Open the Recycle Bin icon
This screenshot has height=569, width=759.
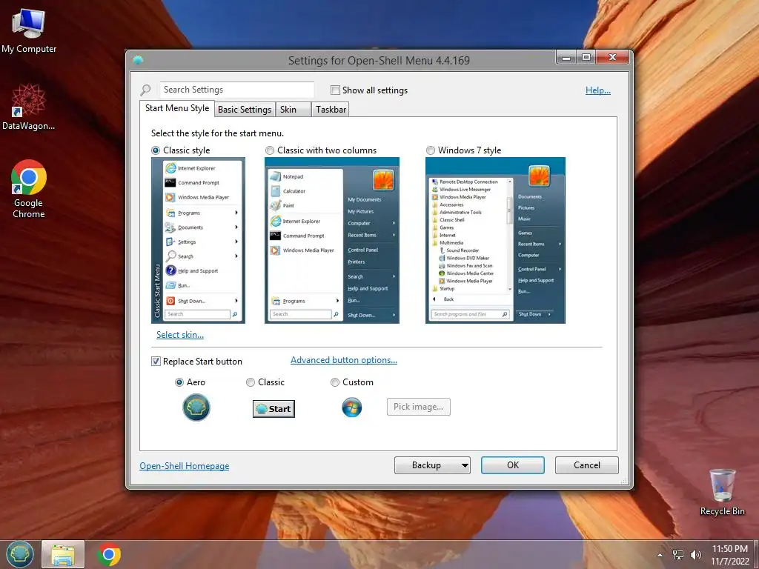[722, 492]
